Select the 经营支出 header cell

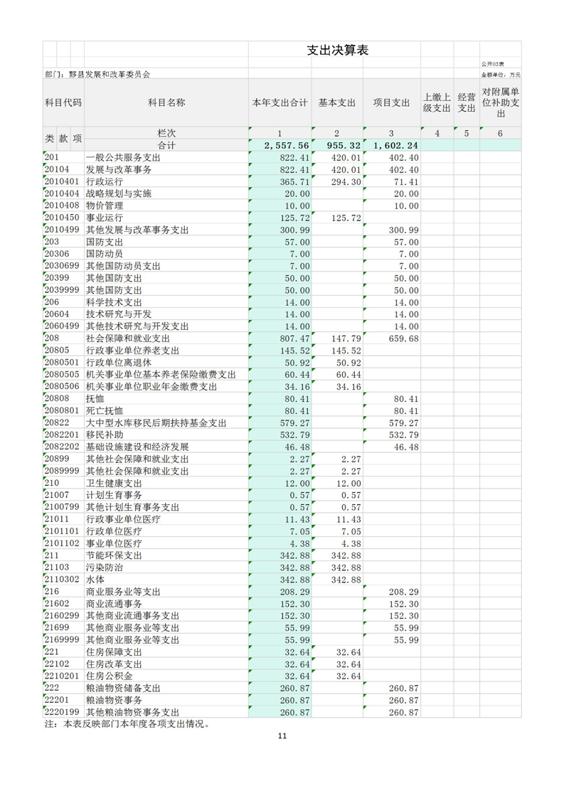(x=466, y=102)
